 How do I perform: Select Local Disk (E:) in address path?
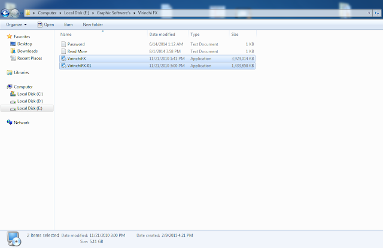77,13
